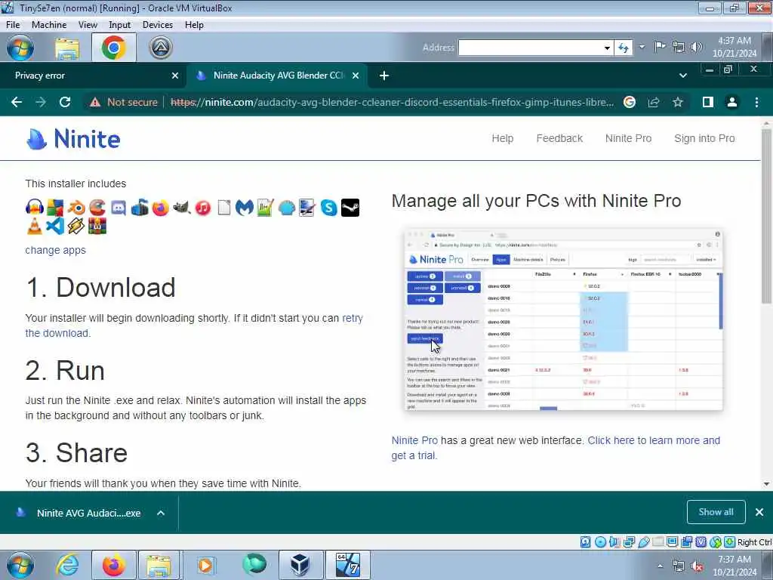This screenshot has height=580, width=773.
Task: Open the Input menu
Action: (120, 25)
